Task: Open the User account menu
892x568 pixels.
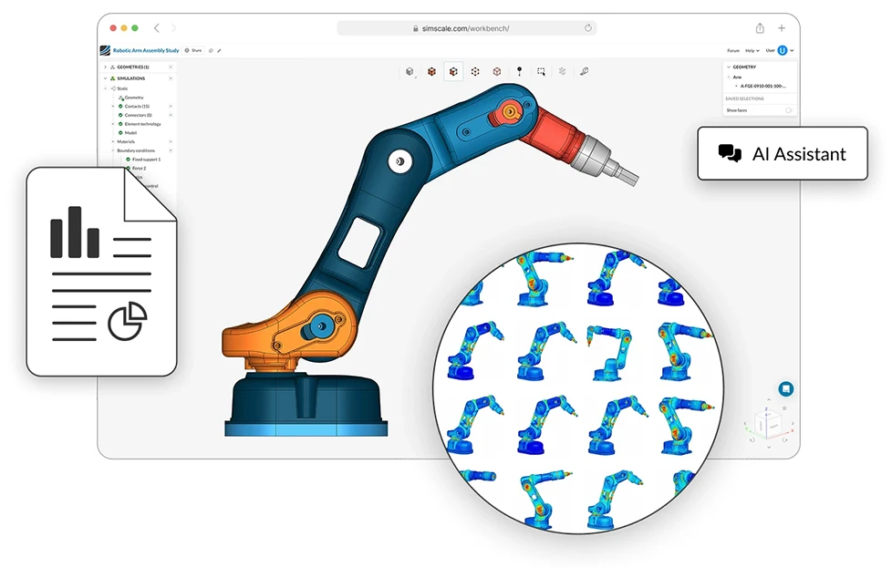Action: (783, 50)
